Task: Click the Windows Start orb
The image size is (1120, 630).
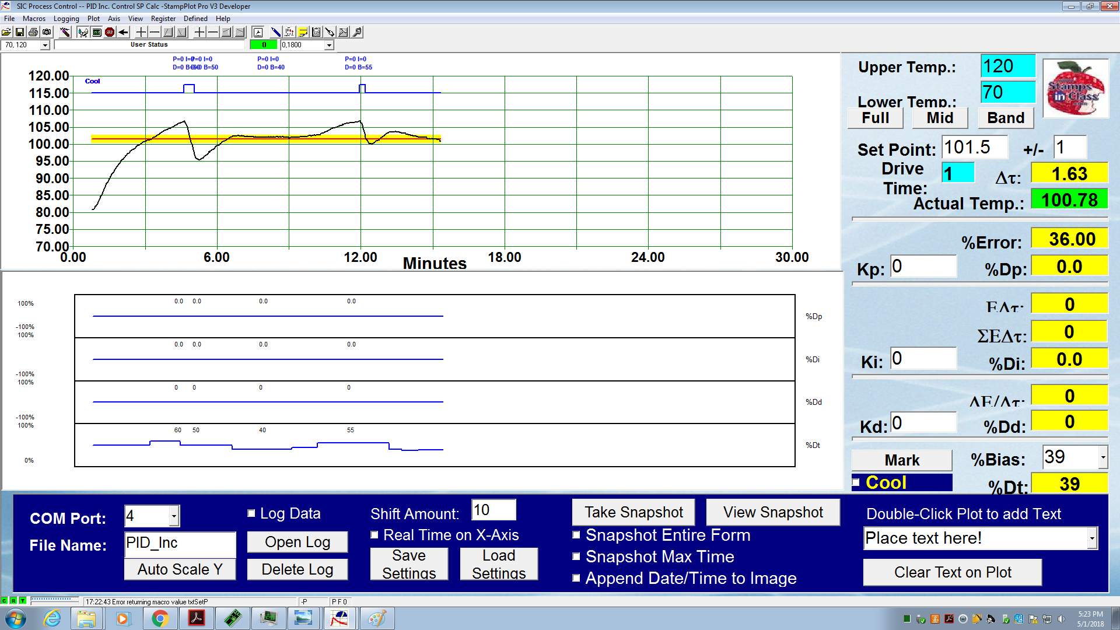Action: click(16, 618)
